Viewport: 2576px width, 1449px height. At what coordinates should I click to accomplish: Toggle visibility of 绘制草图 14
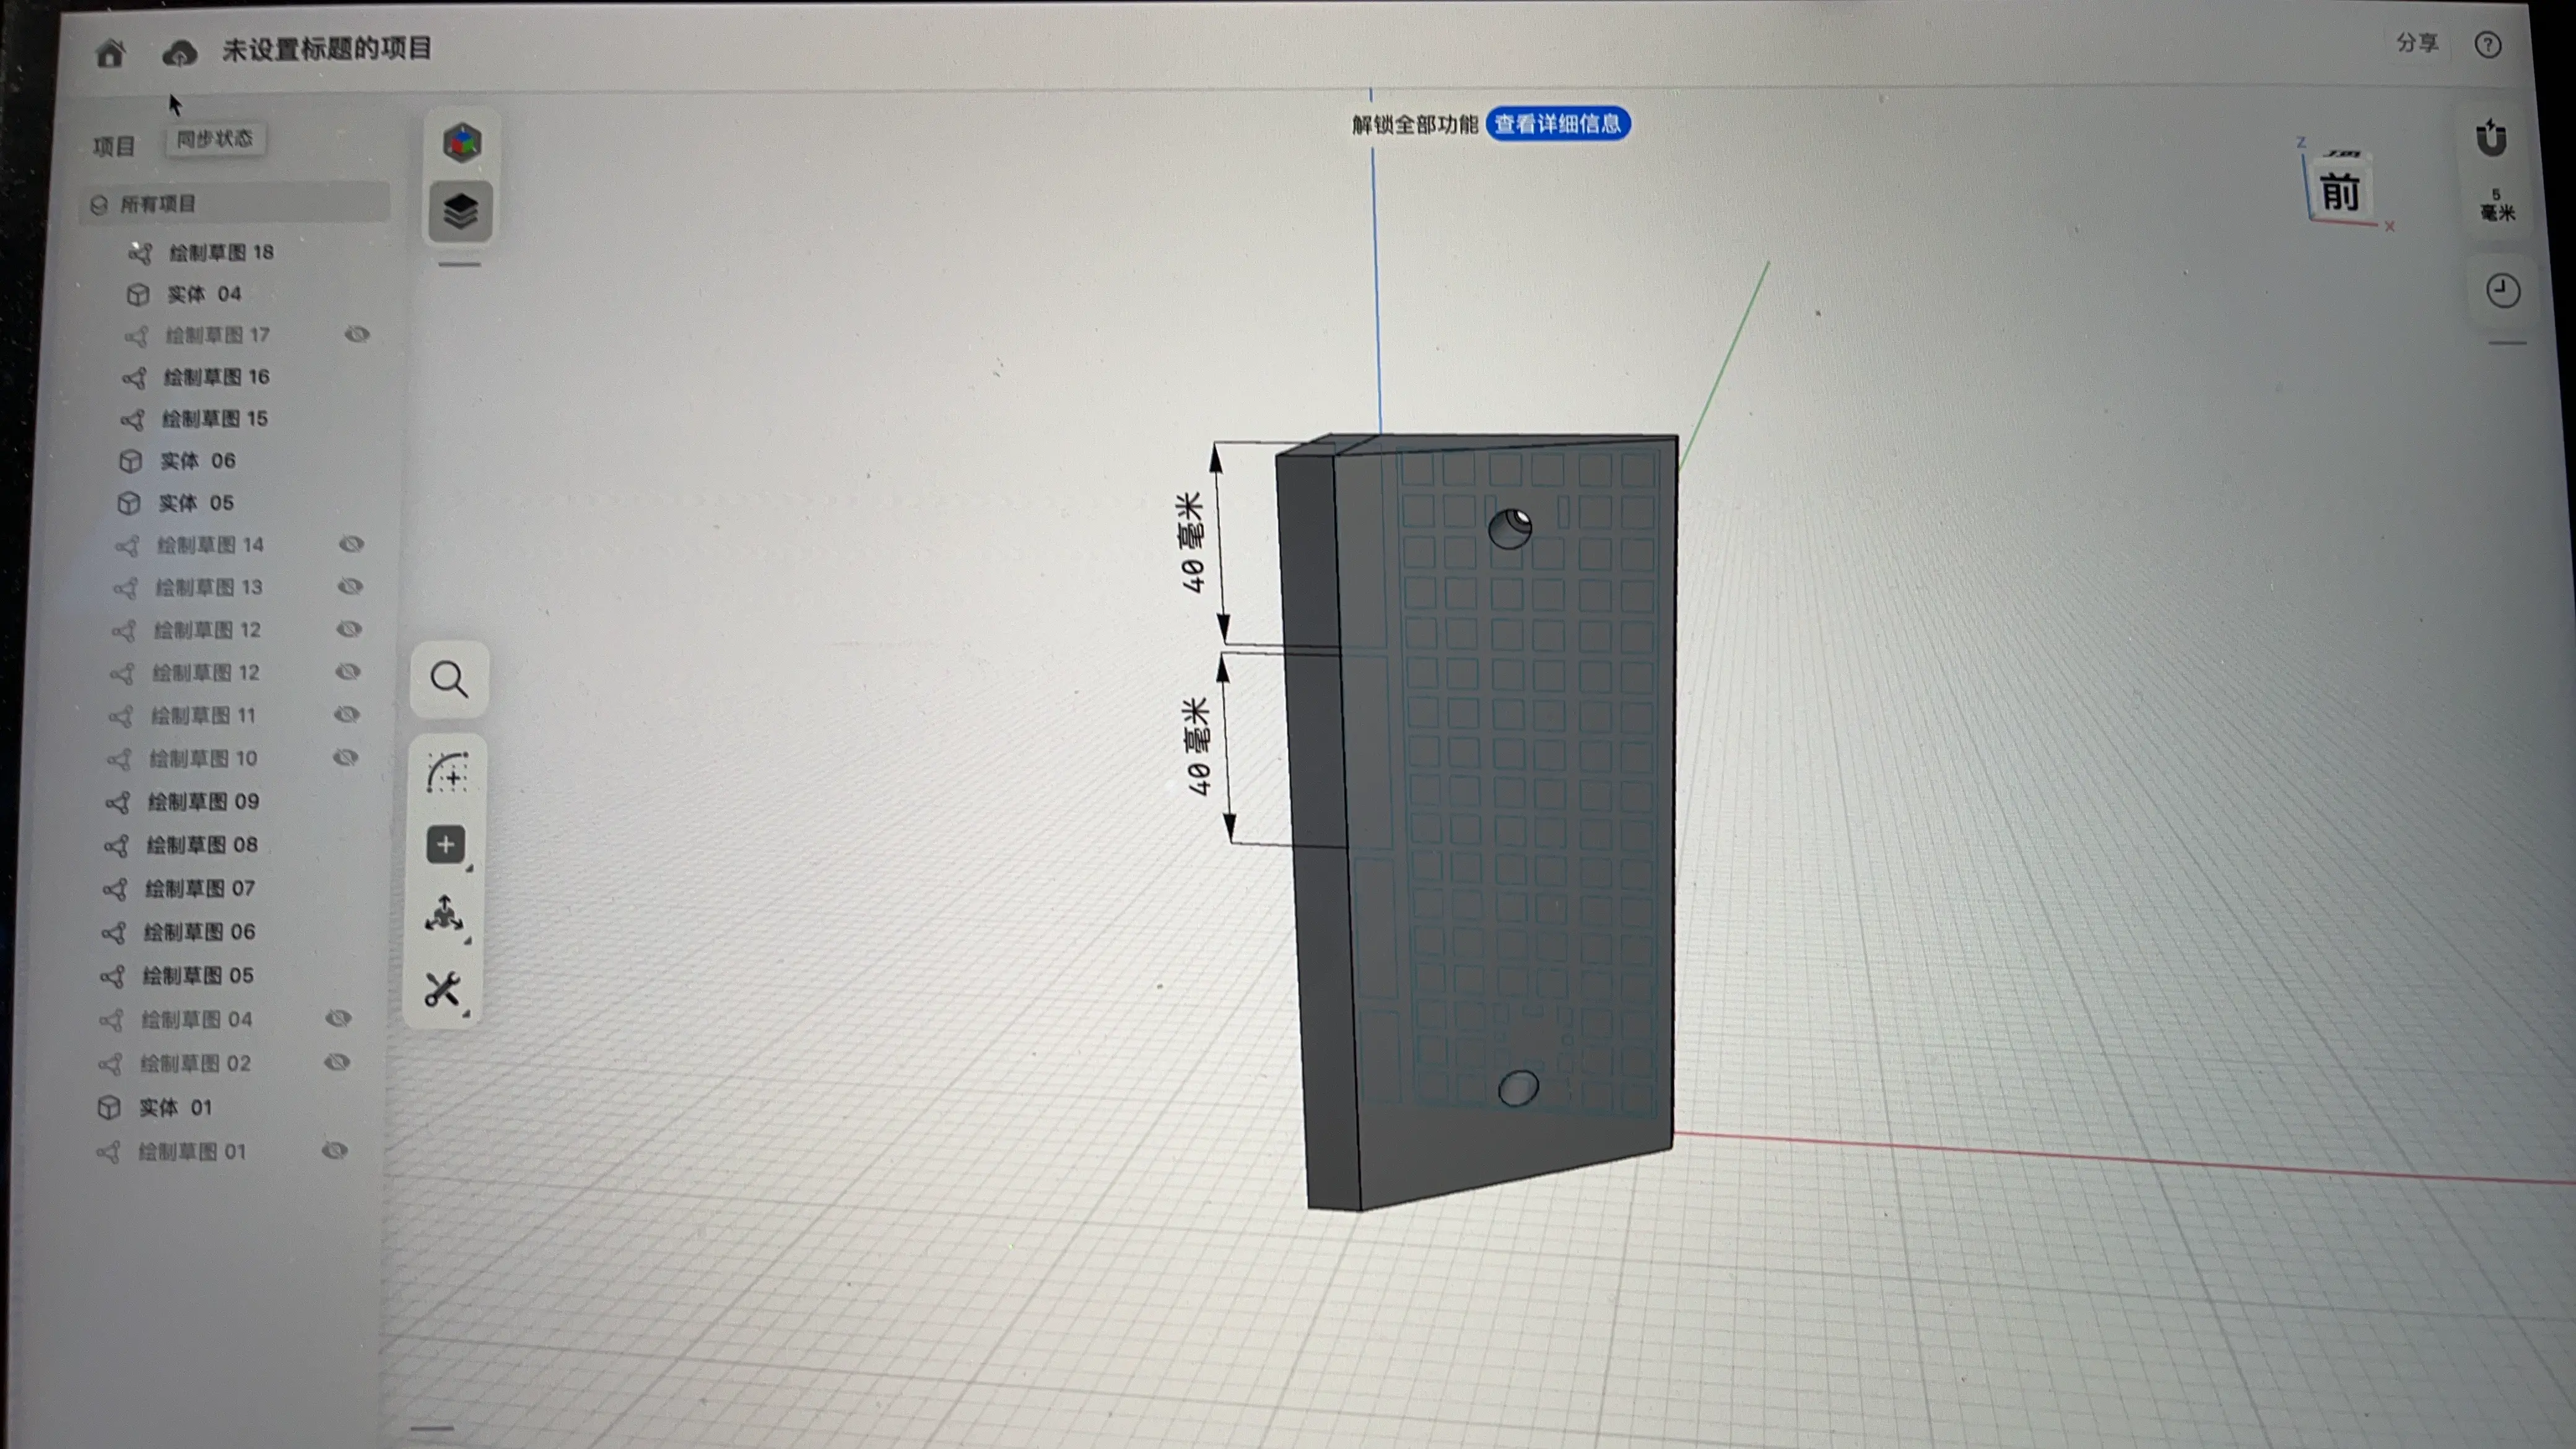click(x=351, y=544)
